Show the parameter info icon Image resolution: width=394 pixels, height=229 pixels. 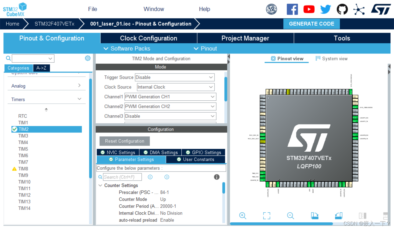[x=217, y=177]
